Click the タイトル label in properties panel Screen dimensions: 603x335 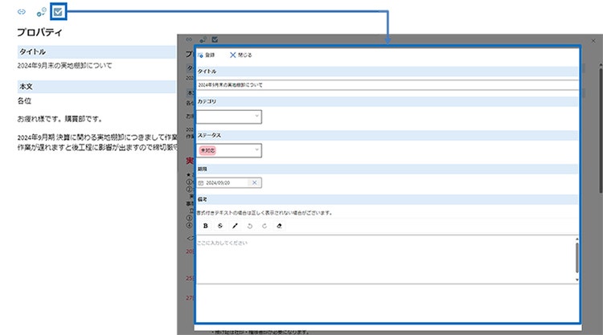pos(32,52)
